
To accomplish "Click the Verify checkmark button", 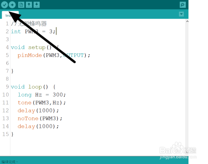I will 5,5.
